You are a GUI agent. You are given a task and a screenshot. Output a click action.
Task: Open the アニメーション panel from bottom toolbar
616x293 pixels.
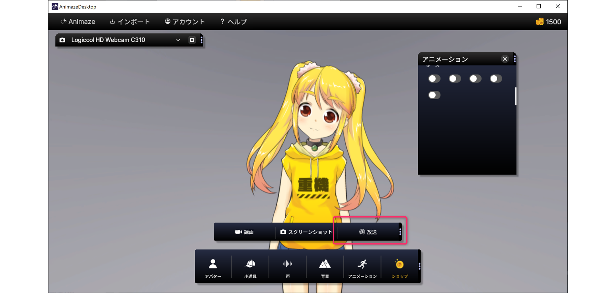362,268
